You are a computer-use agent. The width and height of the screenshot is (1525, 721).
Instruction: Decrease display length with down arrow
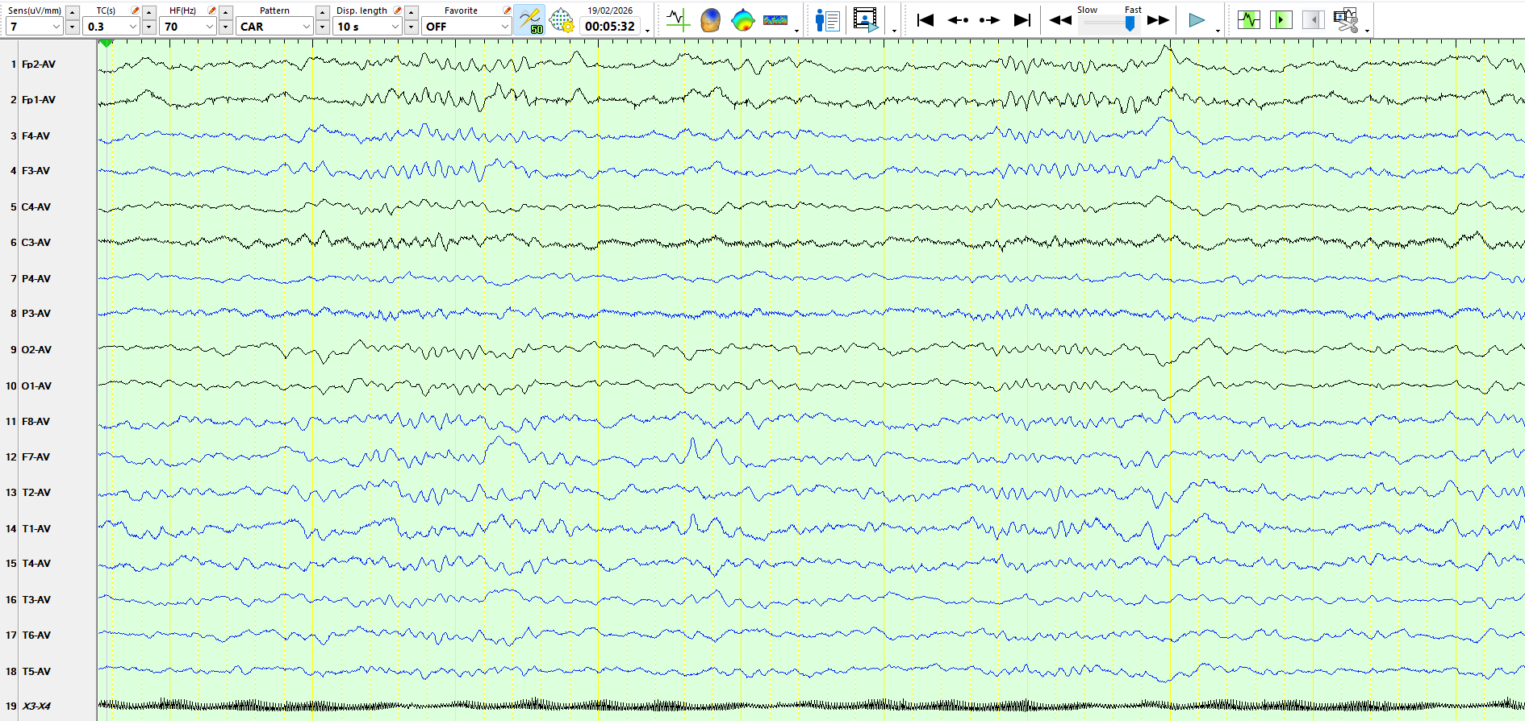pyautogui.click(x=412, y=27)
